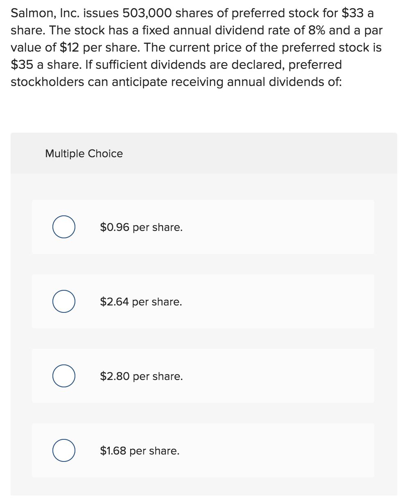Click the 'Multiple Choice' heading label

click(x=84, y=154)
